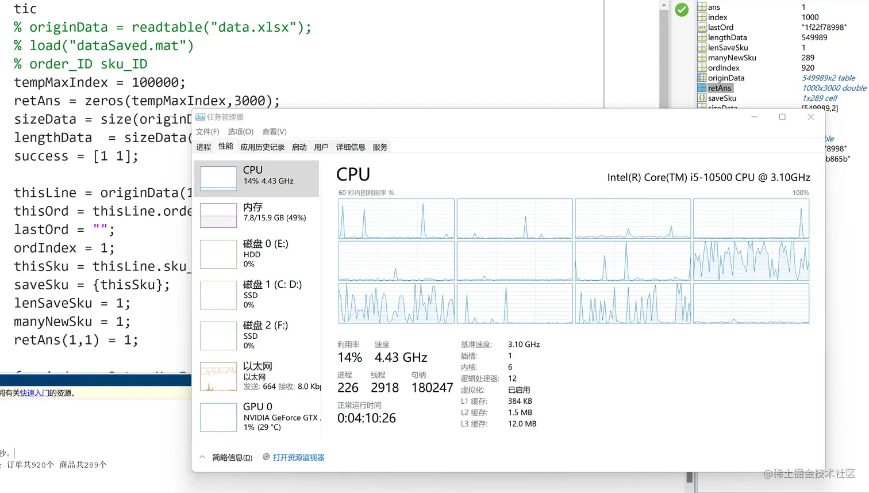Select the GPU 0 NVIDIA entry
869x493 pixels.
pyautogui.click(x=256, y=417)
